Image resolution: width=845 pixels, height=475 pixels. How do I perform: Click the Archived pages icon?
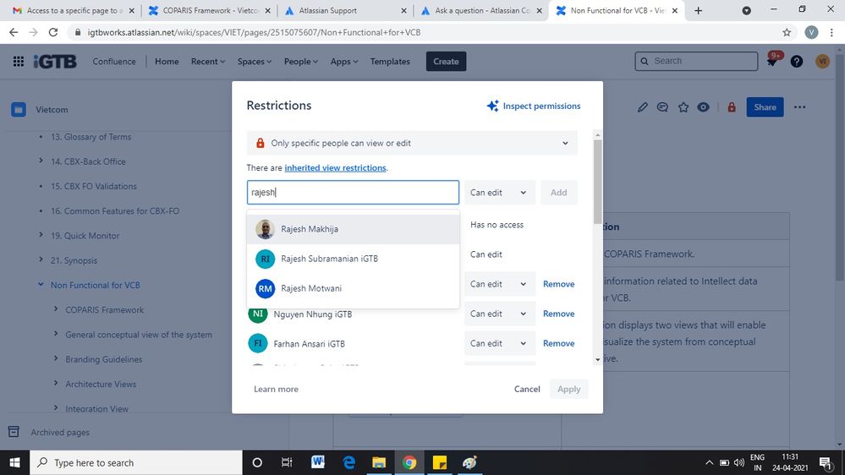(14, 432)
